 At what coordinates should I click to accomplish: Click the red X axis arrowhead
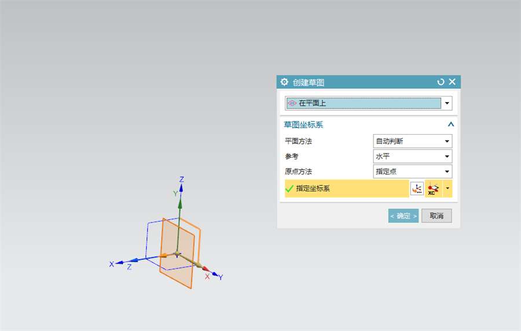[x=206, y=269]
